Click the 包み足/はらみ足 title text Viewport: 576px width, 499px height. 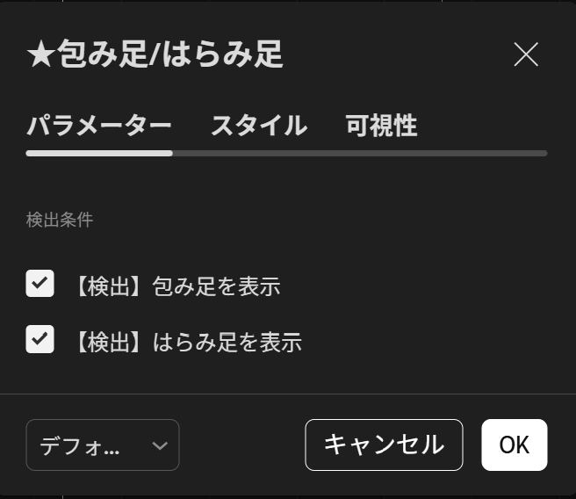pos(170,55)
